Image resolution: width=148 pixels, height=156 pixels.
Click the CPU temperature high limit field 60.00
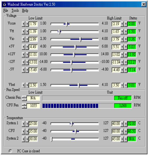pyautogui.click(x=116, y=131)
